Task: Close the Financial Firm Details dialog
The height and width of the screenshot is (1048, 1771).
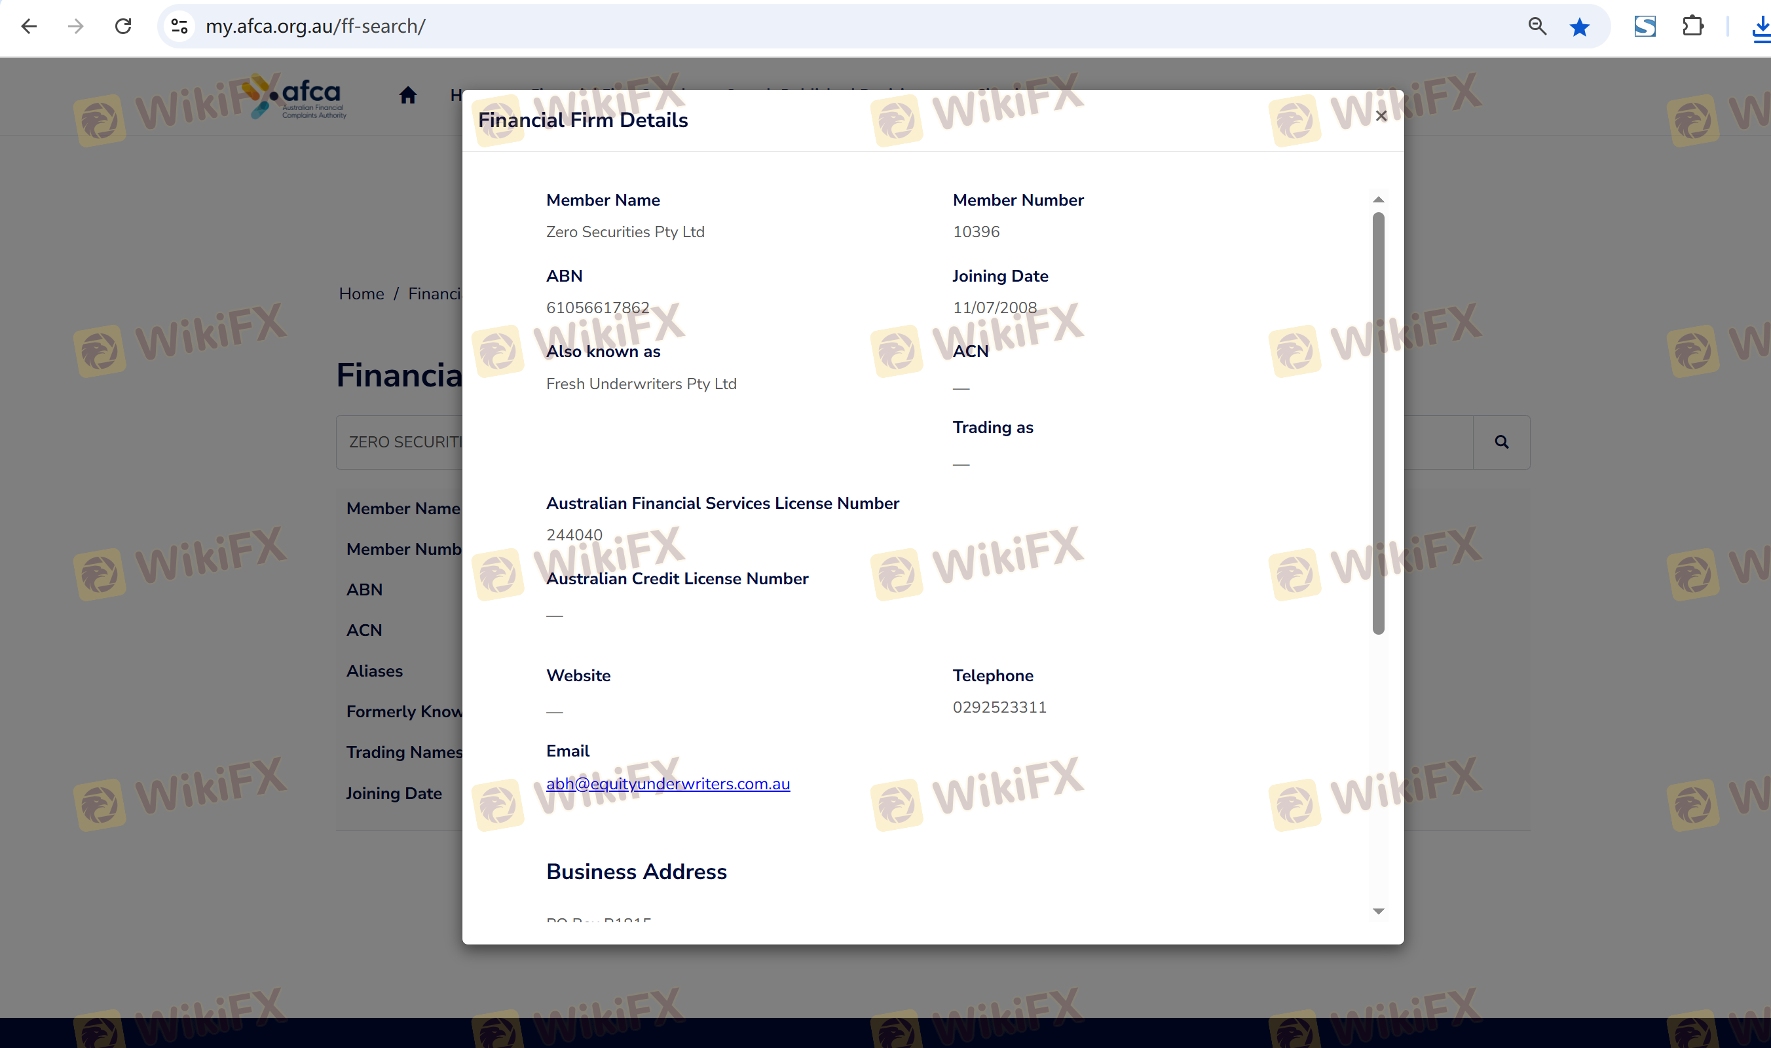Action: pyautogui.click(x=1381, y=116)
